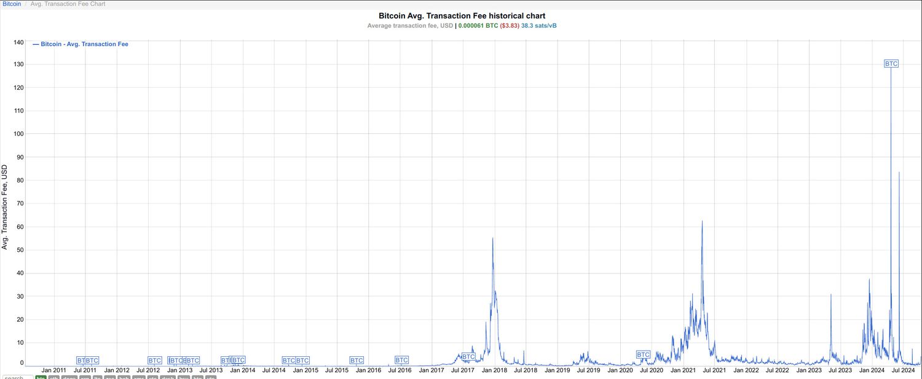Click the 'Average transaction fee, USD' subtitle
The image size is (922, 379).
[410, 26]
